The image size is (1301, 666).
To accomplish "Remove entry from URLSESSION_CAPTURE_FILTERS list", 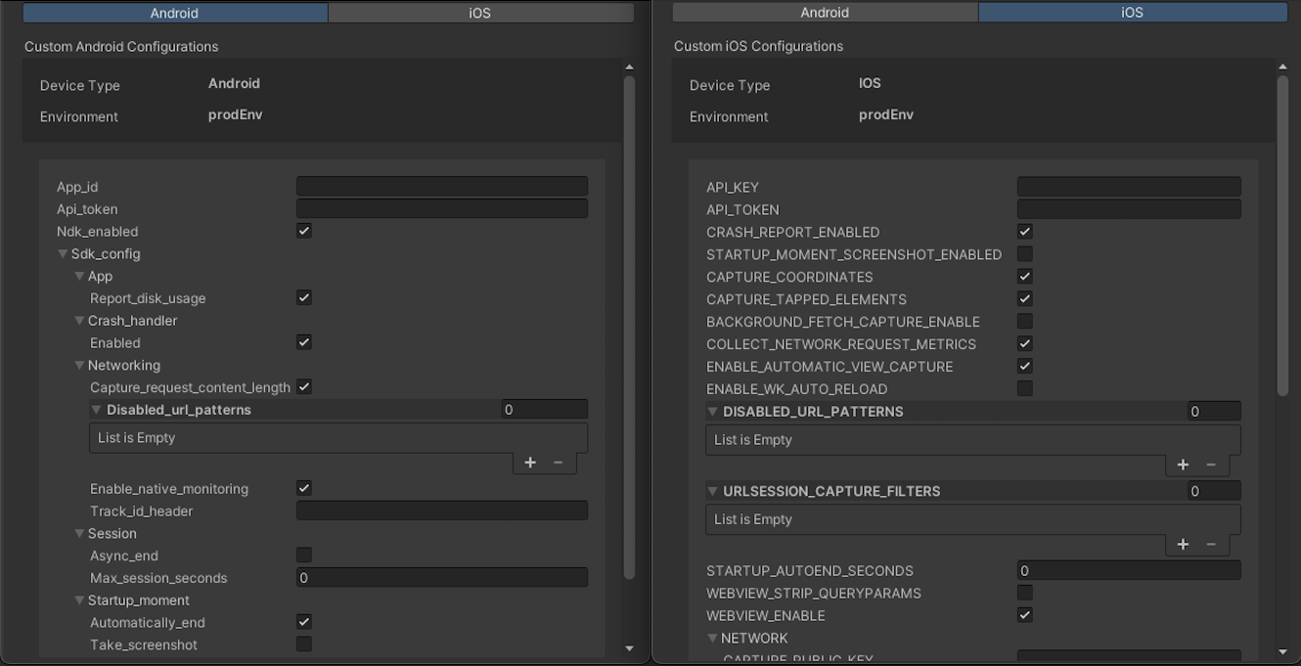I will [x=1211, y=545].
